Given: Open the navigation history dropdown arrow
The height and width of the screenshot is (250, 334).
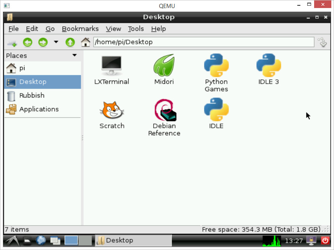Looking at the screenshot, I should pos(56,42).
